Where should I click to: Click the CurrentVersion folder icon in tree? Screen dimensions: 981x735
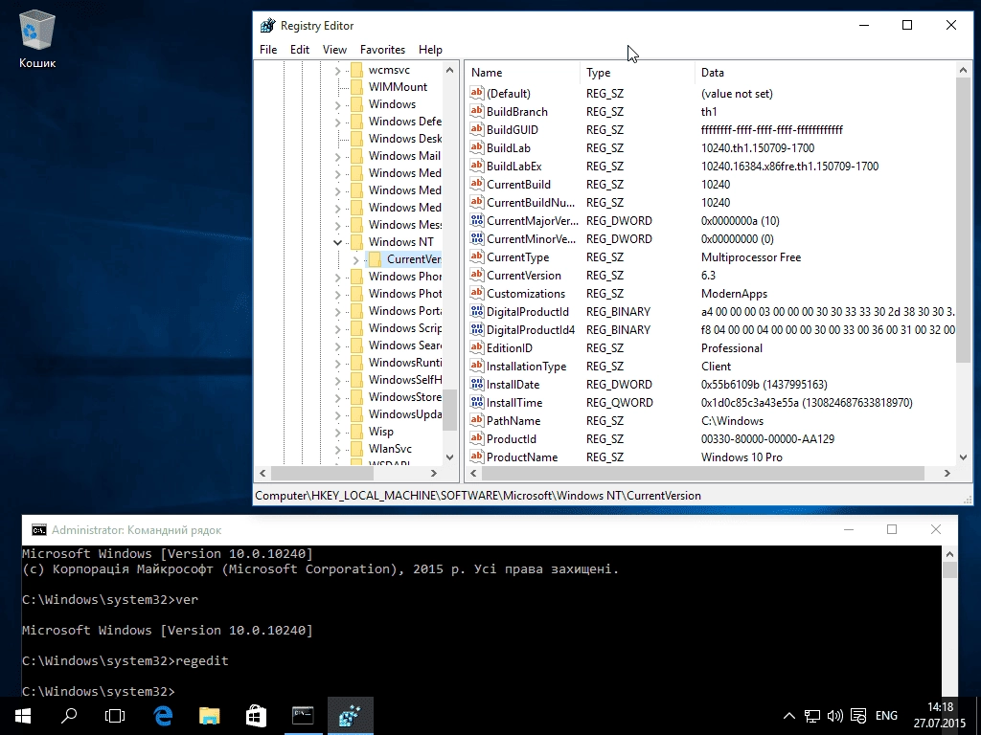(375, 258)
